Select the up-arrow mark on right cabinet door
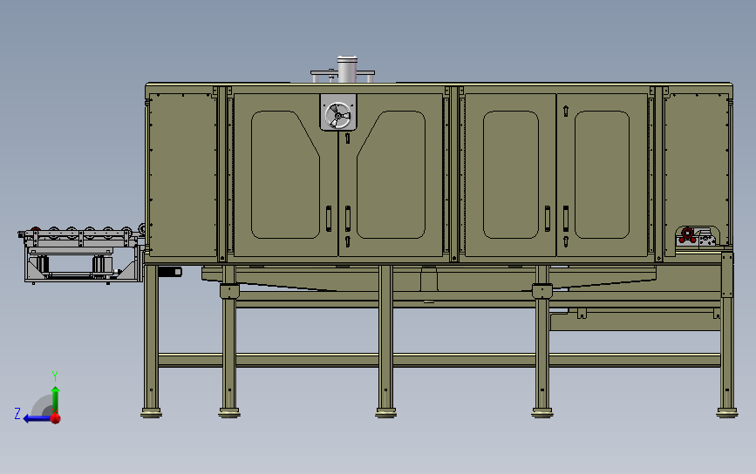 (566, 112)
